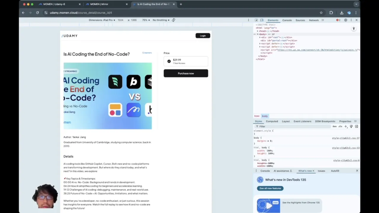Expand the first script defer node

(260, 44)
